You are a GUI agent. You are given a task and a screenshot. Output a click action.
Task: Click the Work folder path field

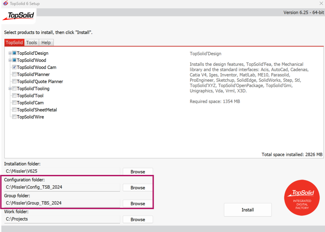point(62,219)
